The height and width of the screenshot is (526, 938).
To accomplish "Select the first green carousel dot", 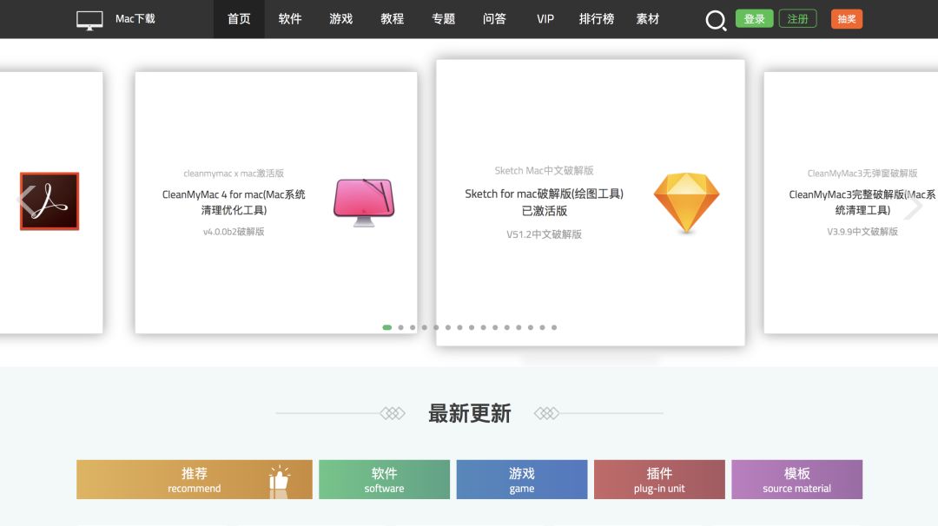I will (387, 327).
